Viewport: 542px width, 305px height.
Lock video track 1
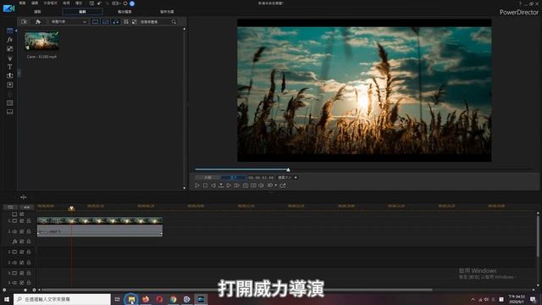tap(29, 221)
